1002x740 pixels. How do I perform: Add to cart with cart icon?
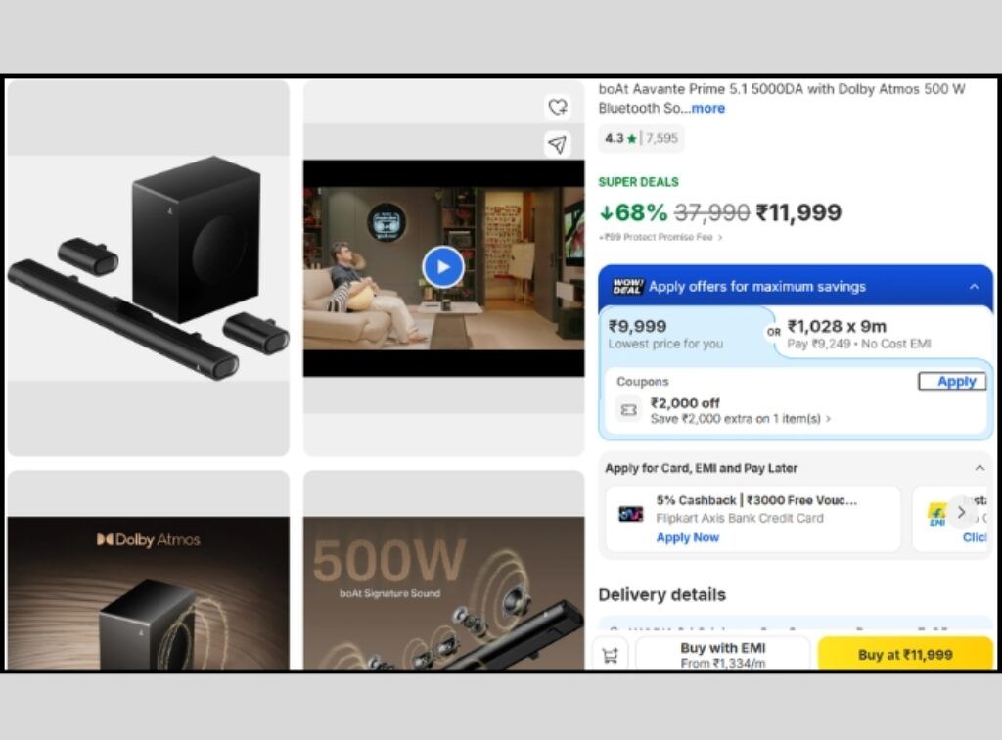pos(611,655)
